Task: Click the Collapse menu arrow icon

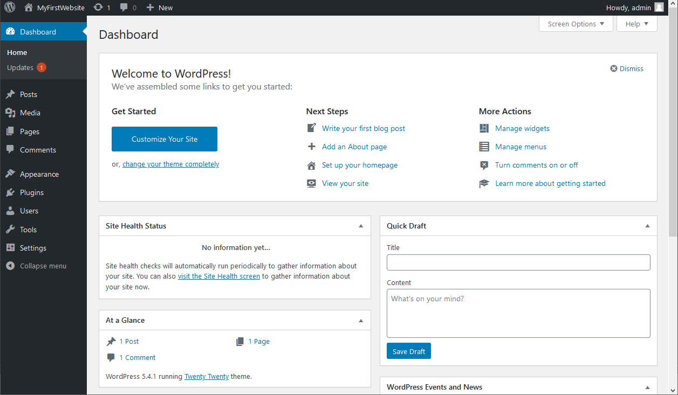Action: 10,265
